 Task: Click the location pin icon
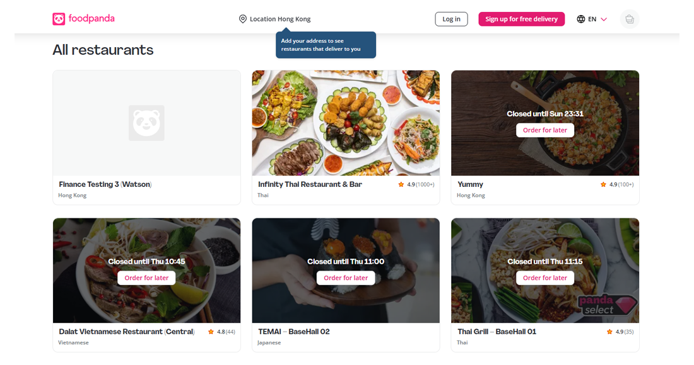point(243,19)
